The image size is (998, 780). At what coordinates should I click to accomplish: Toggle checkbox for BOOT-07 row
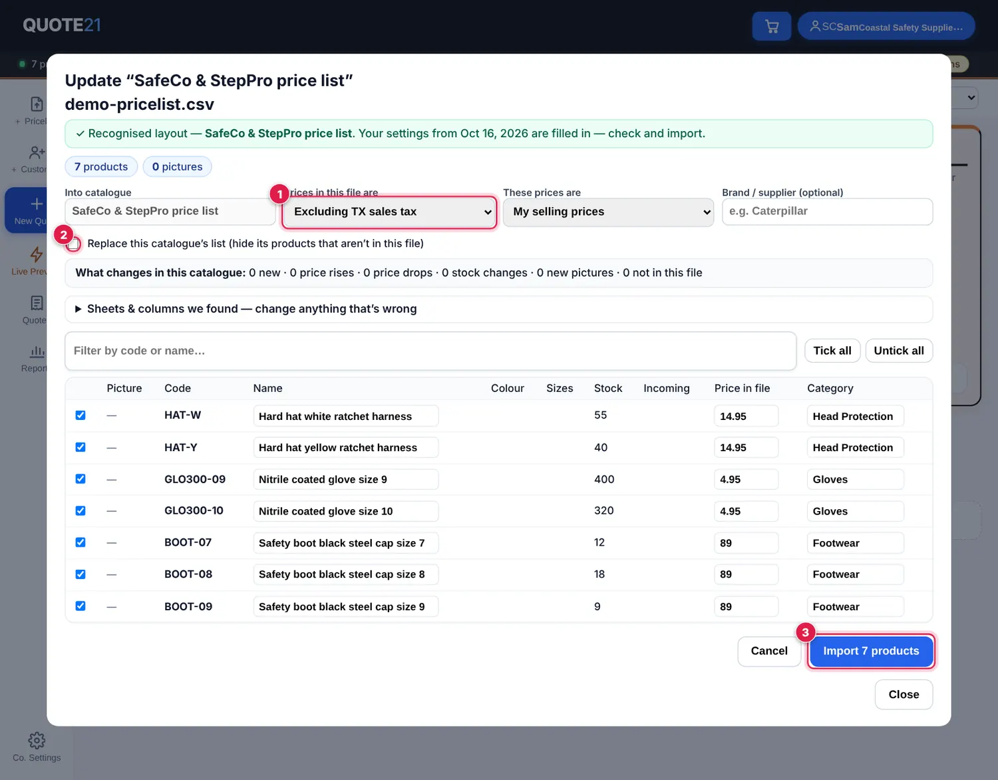click(x=81, y=542)
